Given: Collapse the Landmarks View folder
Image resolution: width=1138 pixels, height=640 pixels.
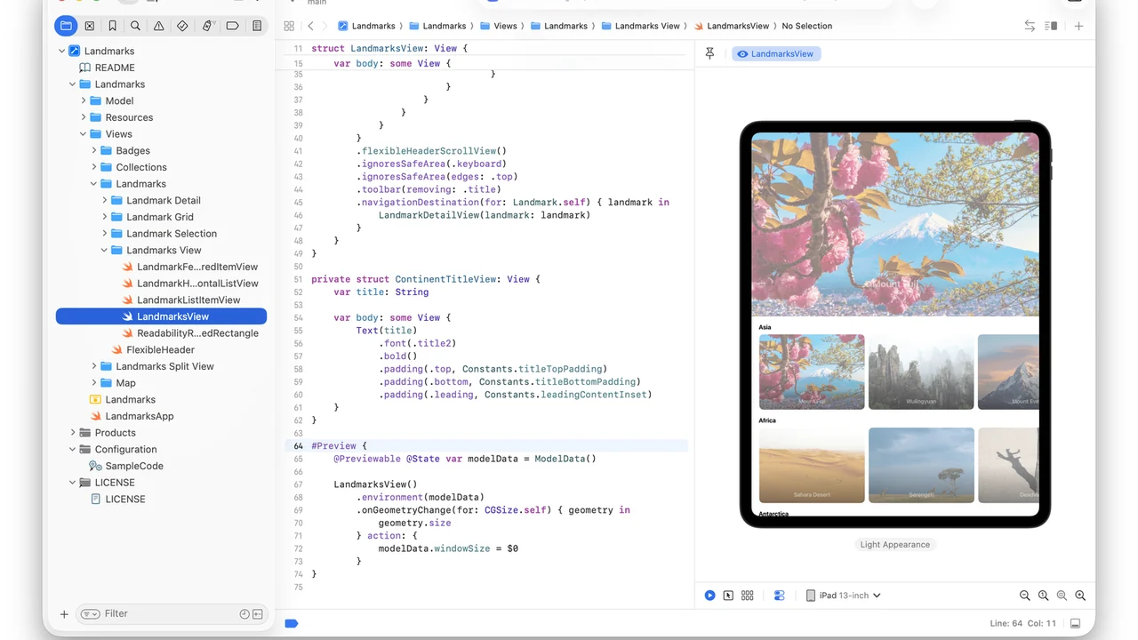Looking at the screenshot, I should tap(105, 251).
